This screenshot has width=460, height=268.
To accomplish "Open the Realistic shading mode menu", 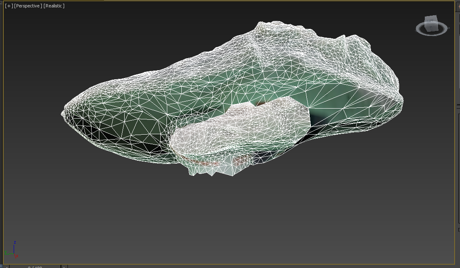I will tap(54, 6).
